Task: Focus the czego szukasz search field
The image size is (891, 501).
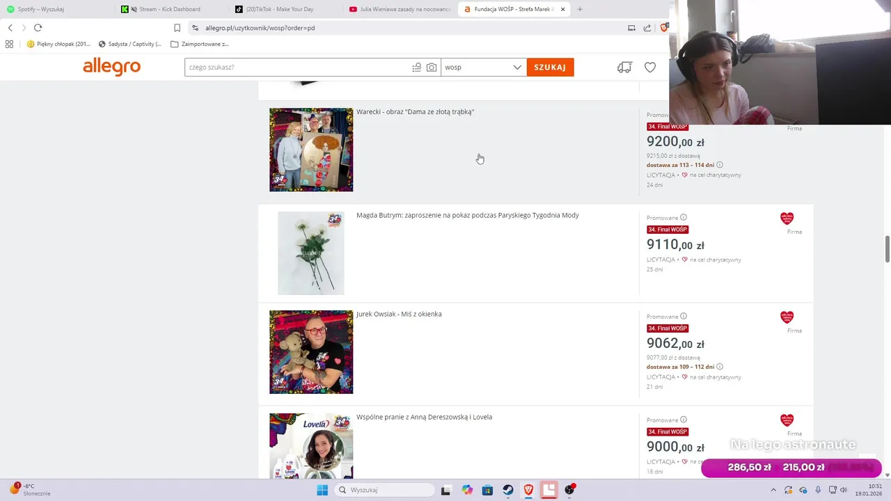Action: [297, 67]
